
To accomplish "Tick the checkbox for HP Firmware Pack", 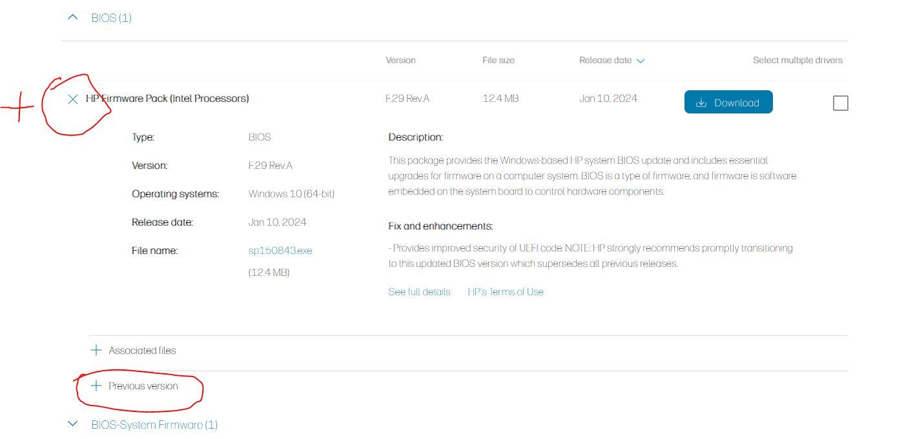I will point(841,103).
